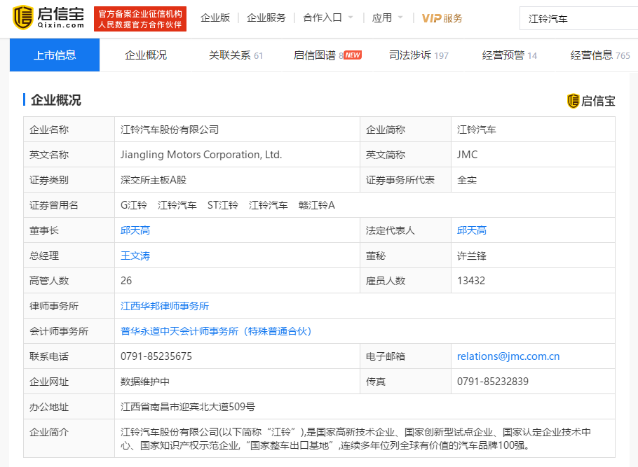The height and width of the screenshot is (467, 638).
Task: Open 江西华邦律师事务所 link
Action: [165, 306]
